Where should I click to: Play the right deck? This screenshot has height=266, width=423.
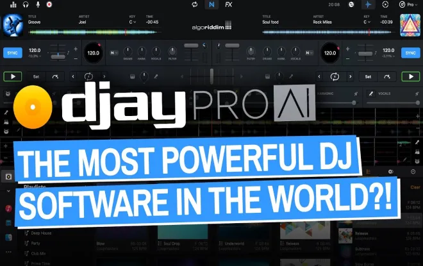(411, 77)
